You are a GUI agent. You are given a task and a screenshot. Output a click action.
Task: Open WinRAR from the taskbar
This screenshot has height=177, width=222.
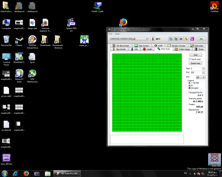click(37, 174)
